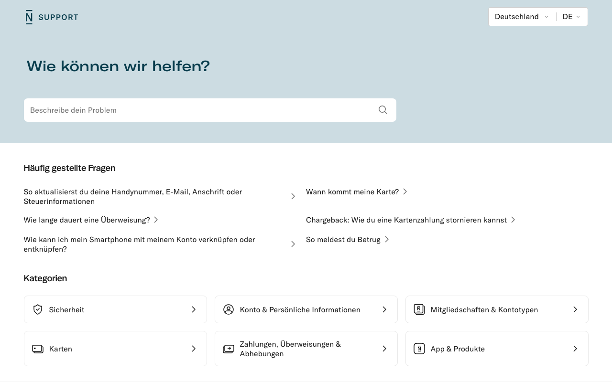Viewport: 612px width, 382px height.
Task: Click the person icon for Konto & Persönliche Informationen
Action: (x=229, y=309)
